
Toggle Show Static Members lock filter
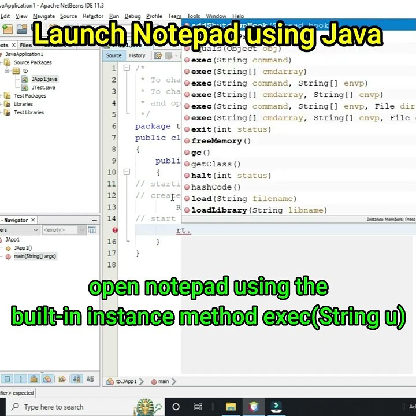click(x=34, y=379)
